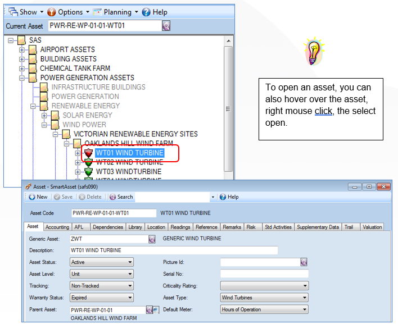Open the Planning menu
398x324 pixels.
115,12
